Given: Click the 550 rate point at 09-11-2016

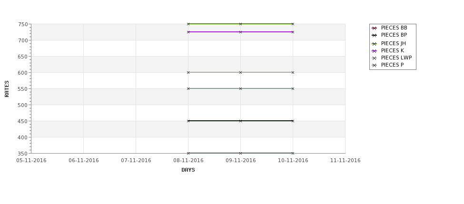Looking at the screenshot, I should (x=241, y=89).
